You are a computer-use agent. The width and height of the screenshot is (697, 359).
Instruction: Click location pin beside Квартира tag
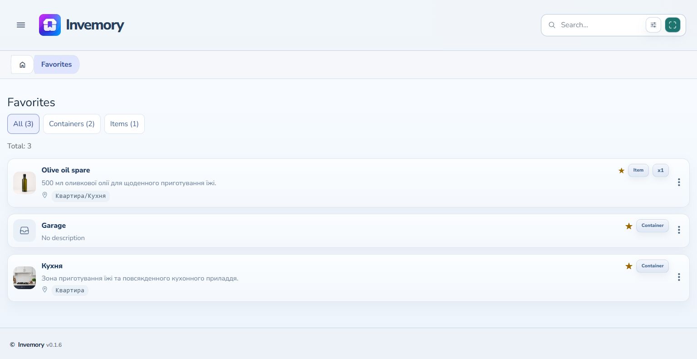coord(45,290)
